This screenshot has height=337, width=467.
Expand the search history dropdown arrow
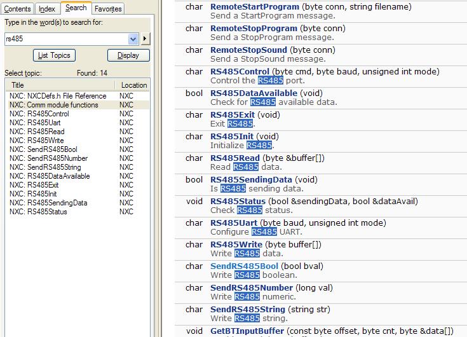(133, 39)
